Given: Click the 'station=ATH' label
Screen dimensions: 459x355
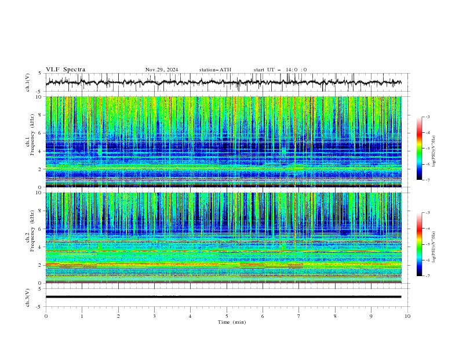Looking at the screenshot, I should [215, 70].
